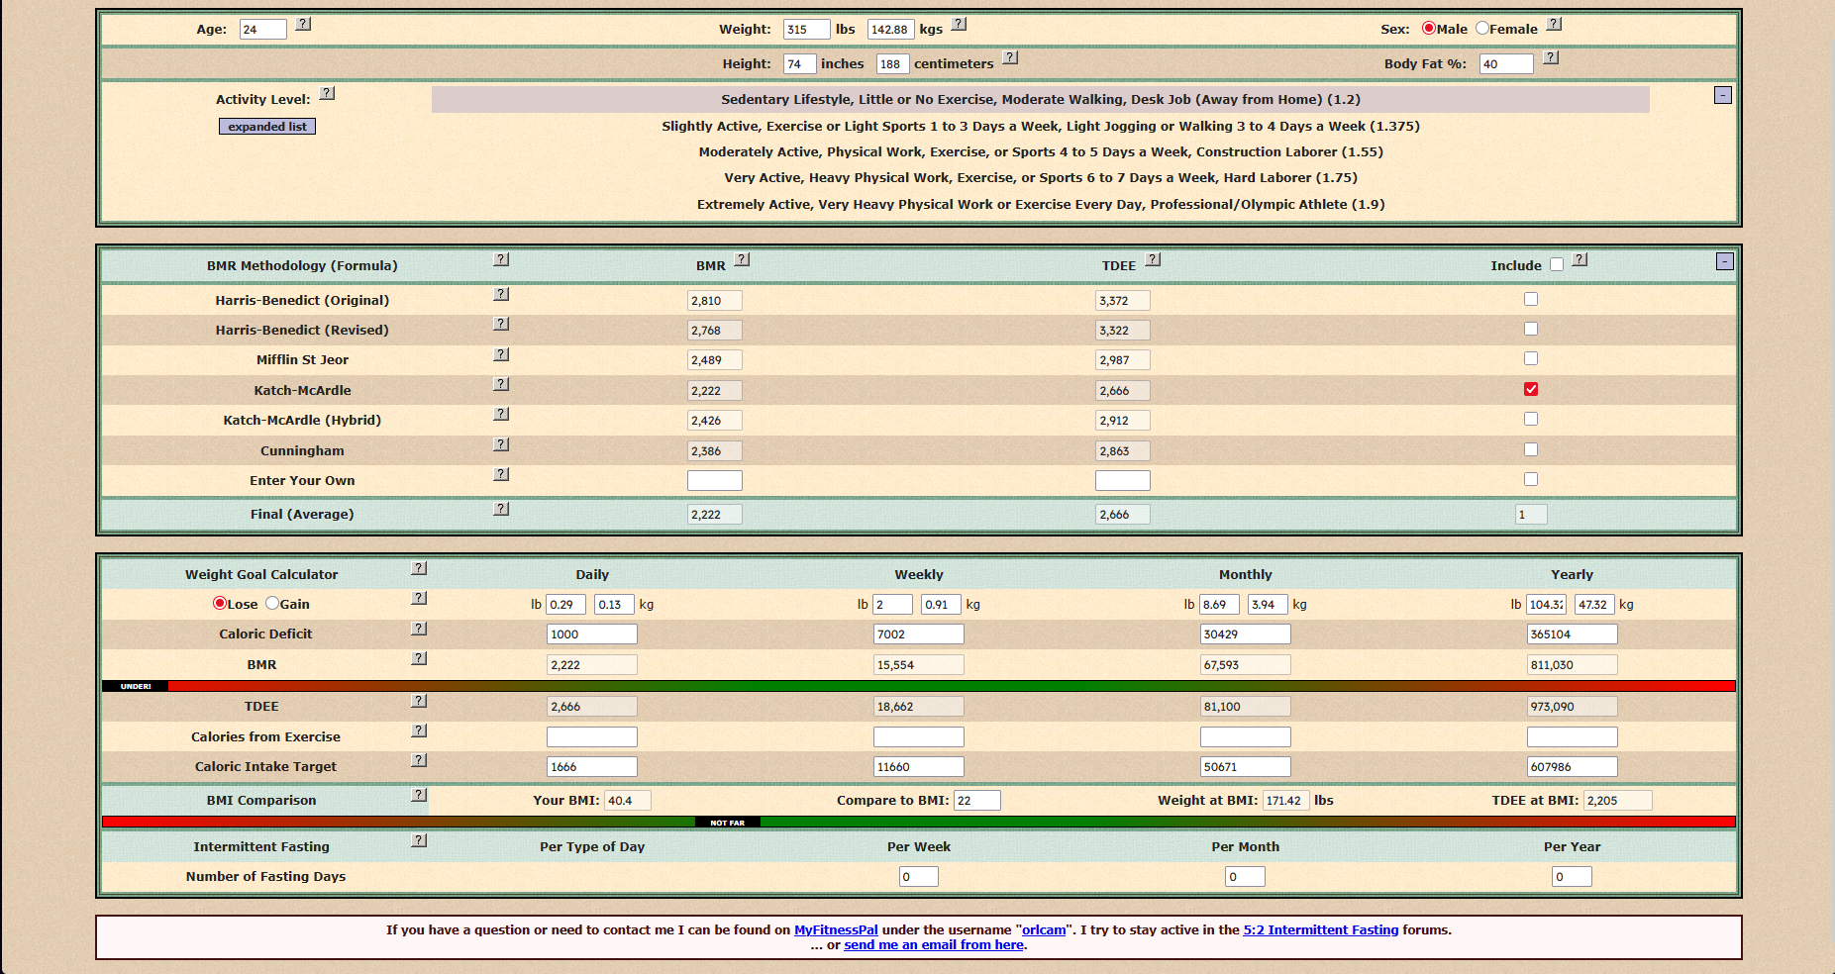Open the help icon beside Activity Level
Viewport: 1835px width, 974px height.
point(328,93)
